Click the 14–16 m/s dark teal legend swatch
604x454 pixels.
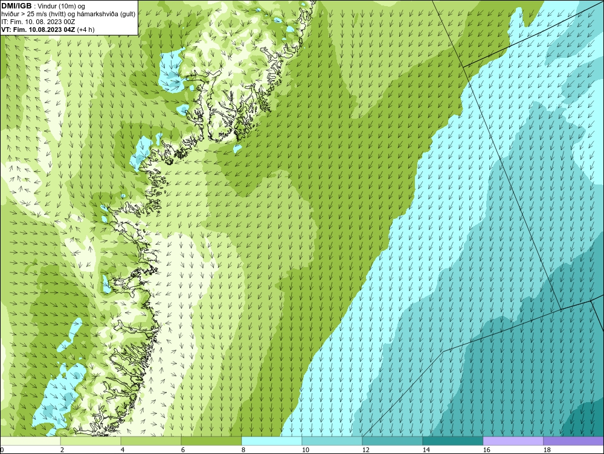pyautogui.click(x=452, y=441)
